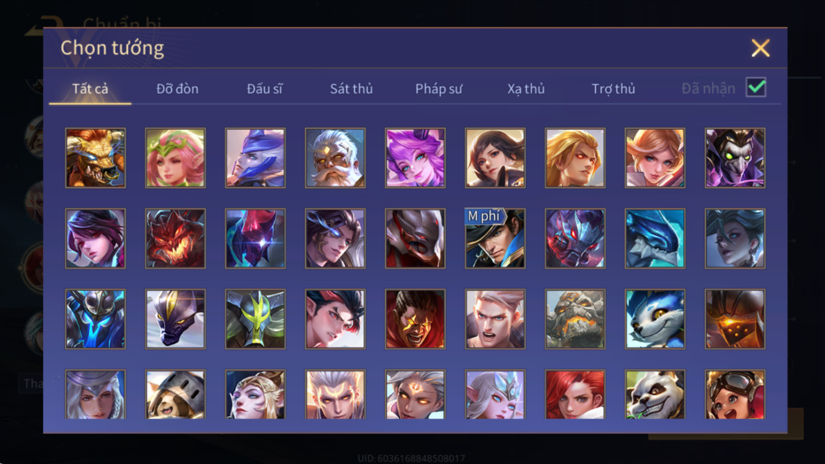Toggle the 'Đã nhận' owned checkbox
Screen dimensions: 825x464
756,88
